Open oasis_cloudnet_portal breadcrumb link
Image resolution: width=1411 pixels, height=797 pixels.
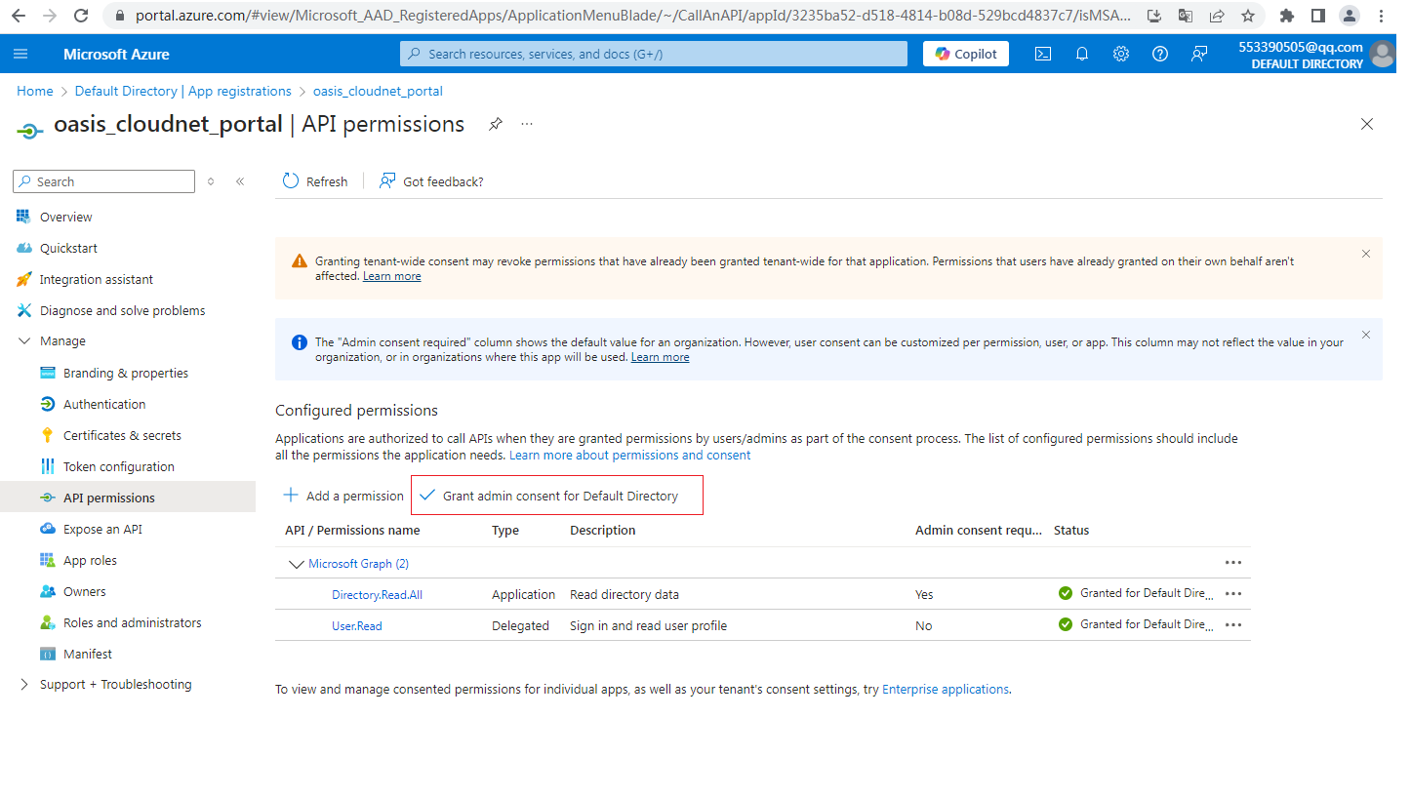[x=378, y=91]
